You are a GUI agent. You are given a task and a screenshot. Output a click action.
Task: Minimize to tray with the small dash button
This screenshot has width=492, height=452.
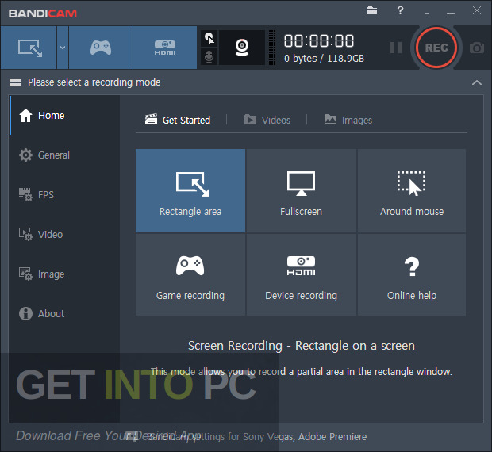coord(427,13)
